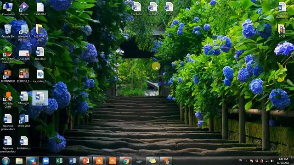The height and width of the screenshot is (165, 294).
Task: Select the Japanese practice.docx file
Action: point(8,145)
